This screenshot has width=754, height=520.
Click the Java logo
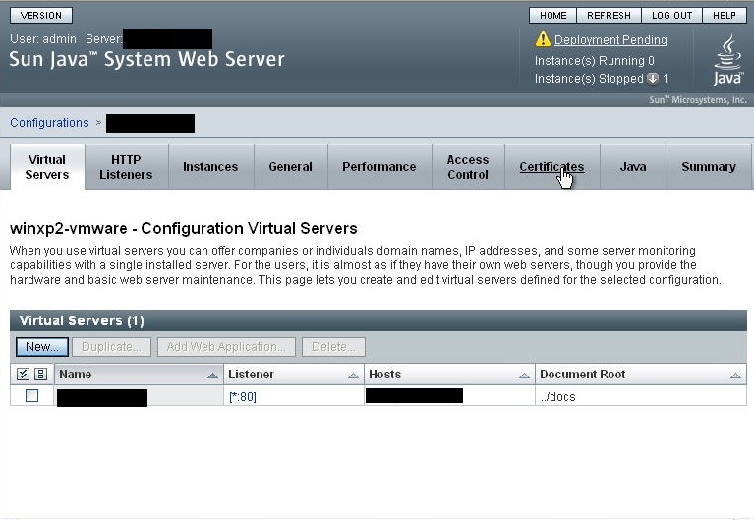pos(727,60)
